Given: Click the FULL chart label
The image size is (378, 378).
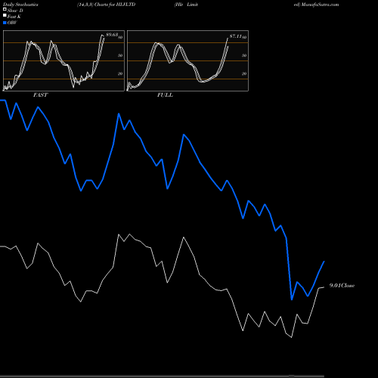Looking at the screenshot, I should pos(165,95).
